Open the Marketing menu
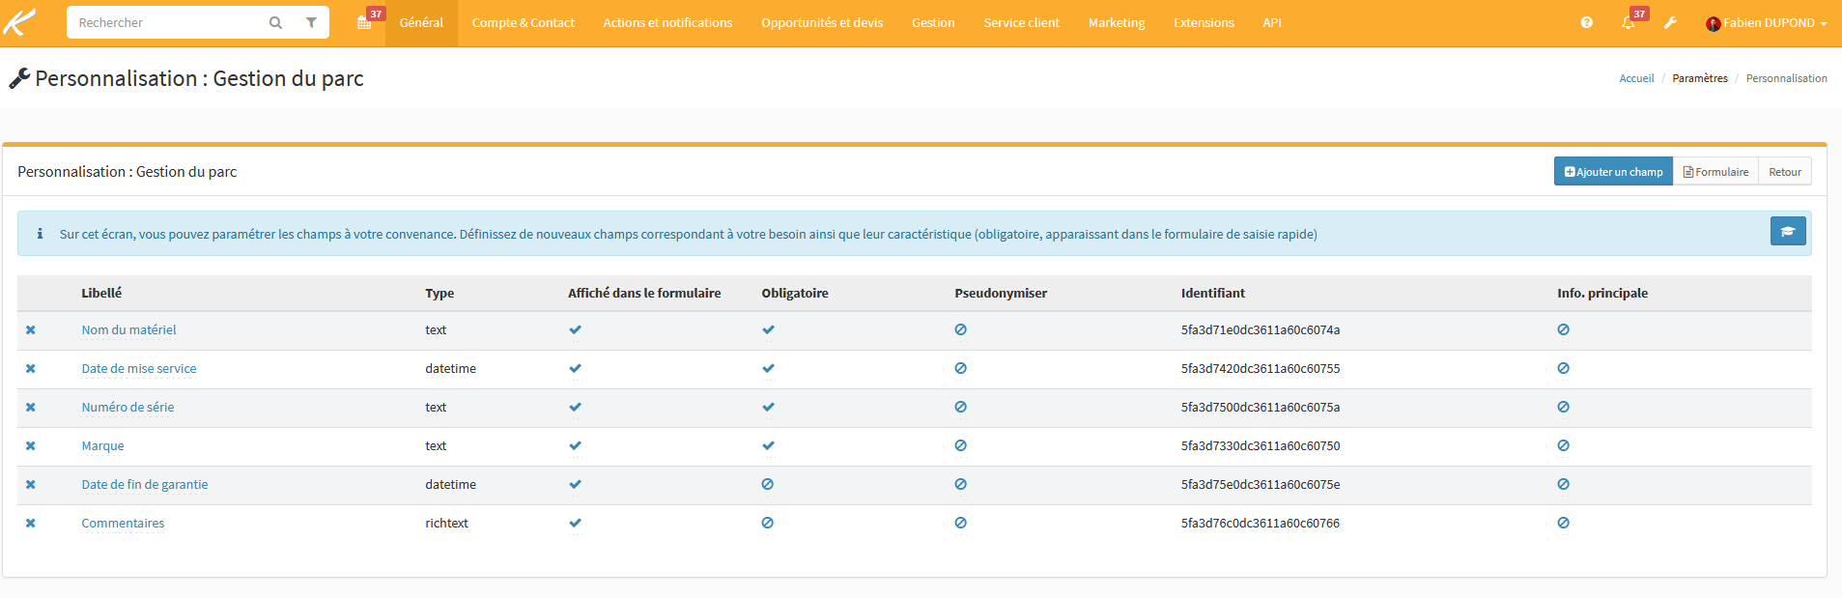1842x598 pixels. [1117, 22]
